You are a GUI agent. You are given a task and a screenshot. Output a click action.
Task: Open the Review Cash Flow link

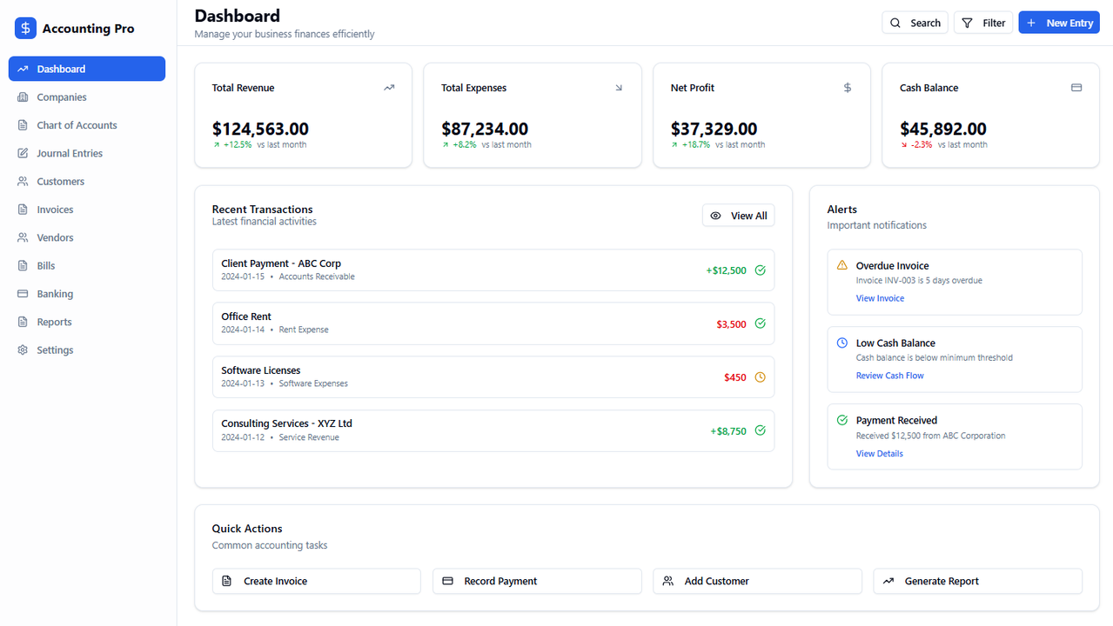(889, 376)
